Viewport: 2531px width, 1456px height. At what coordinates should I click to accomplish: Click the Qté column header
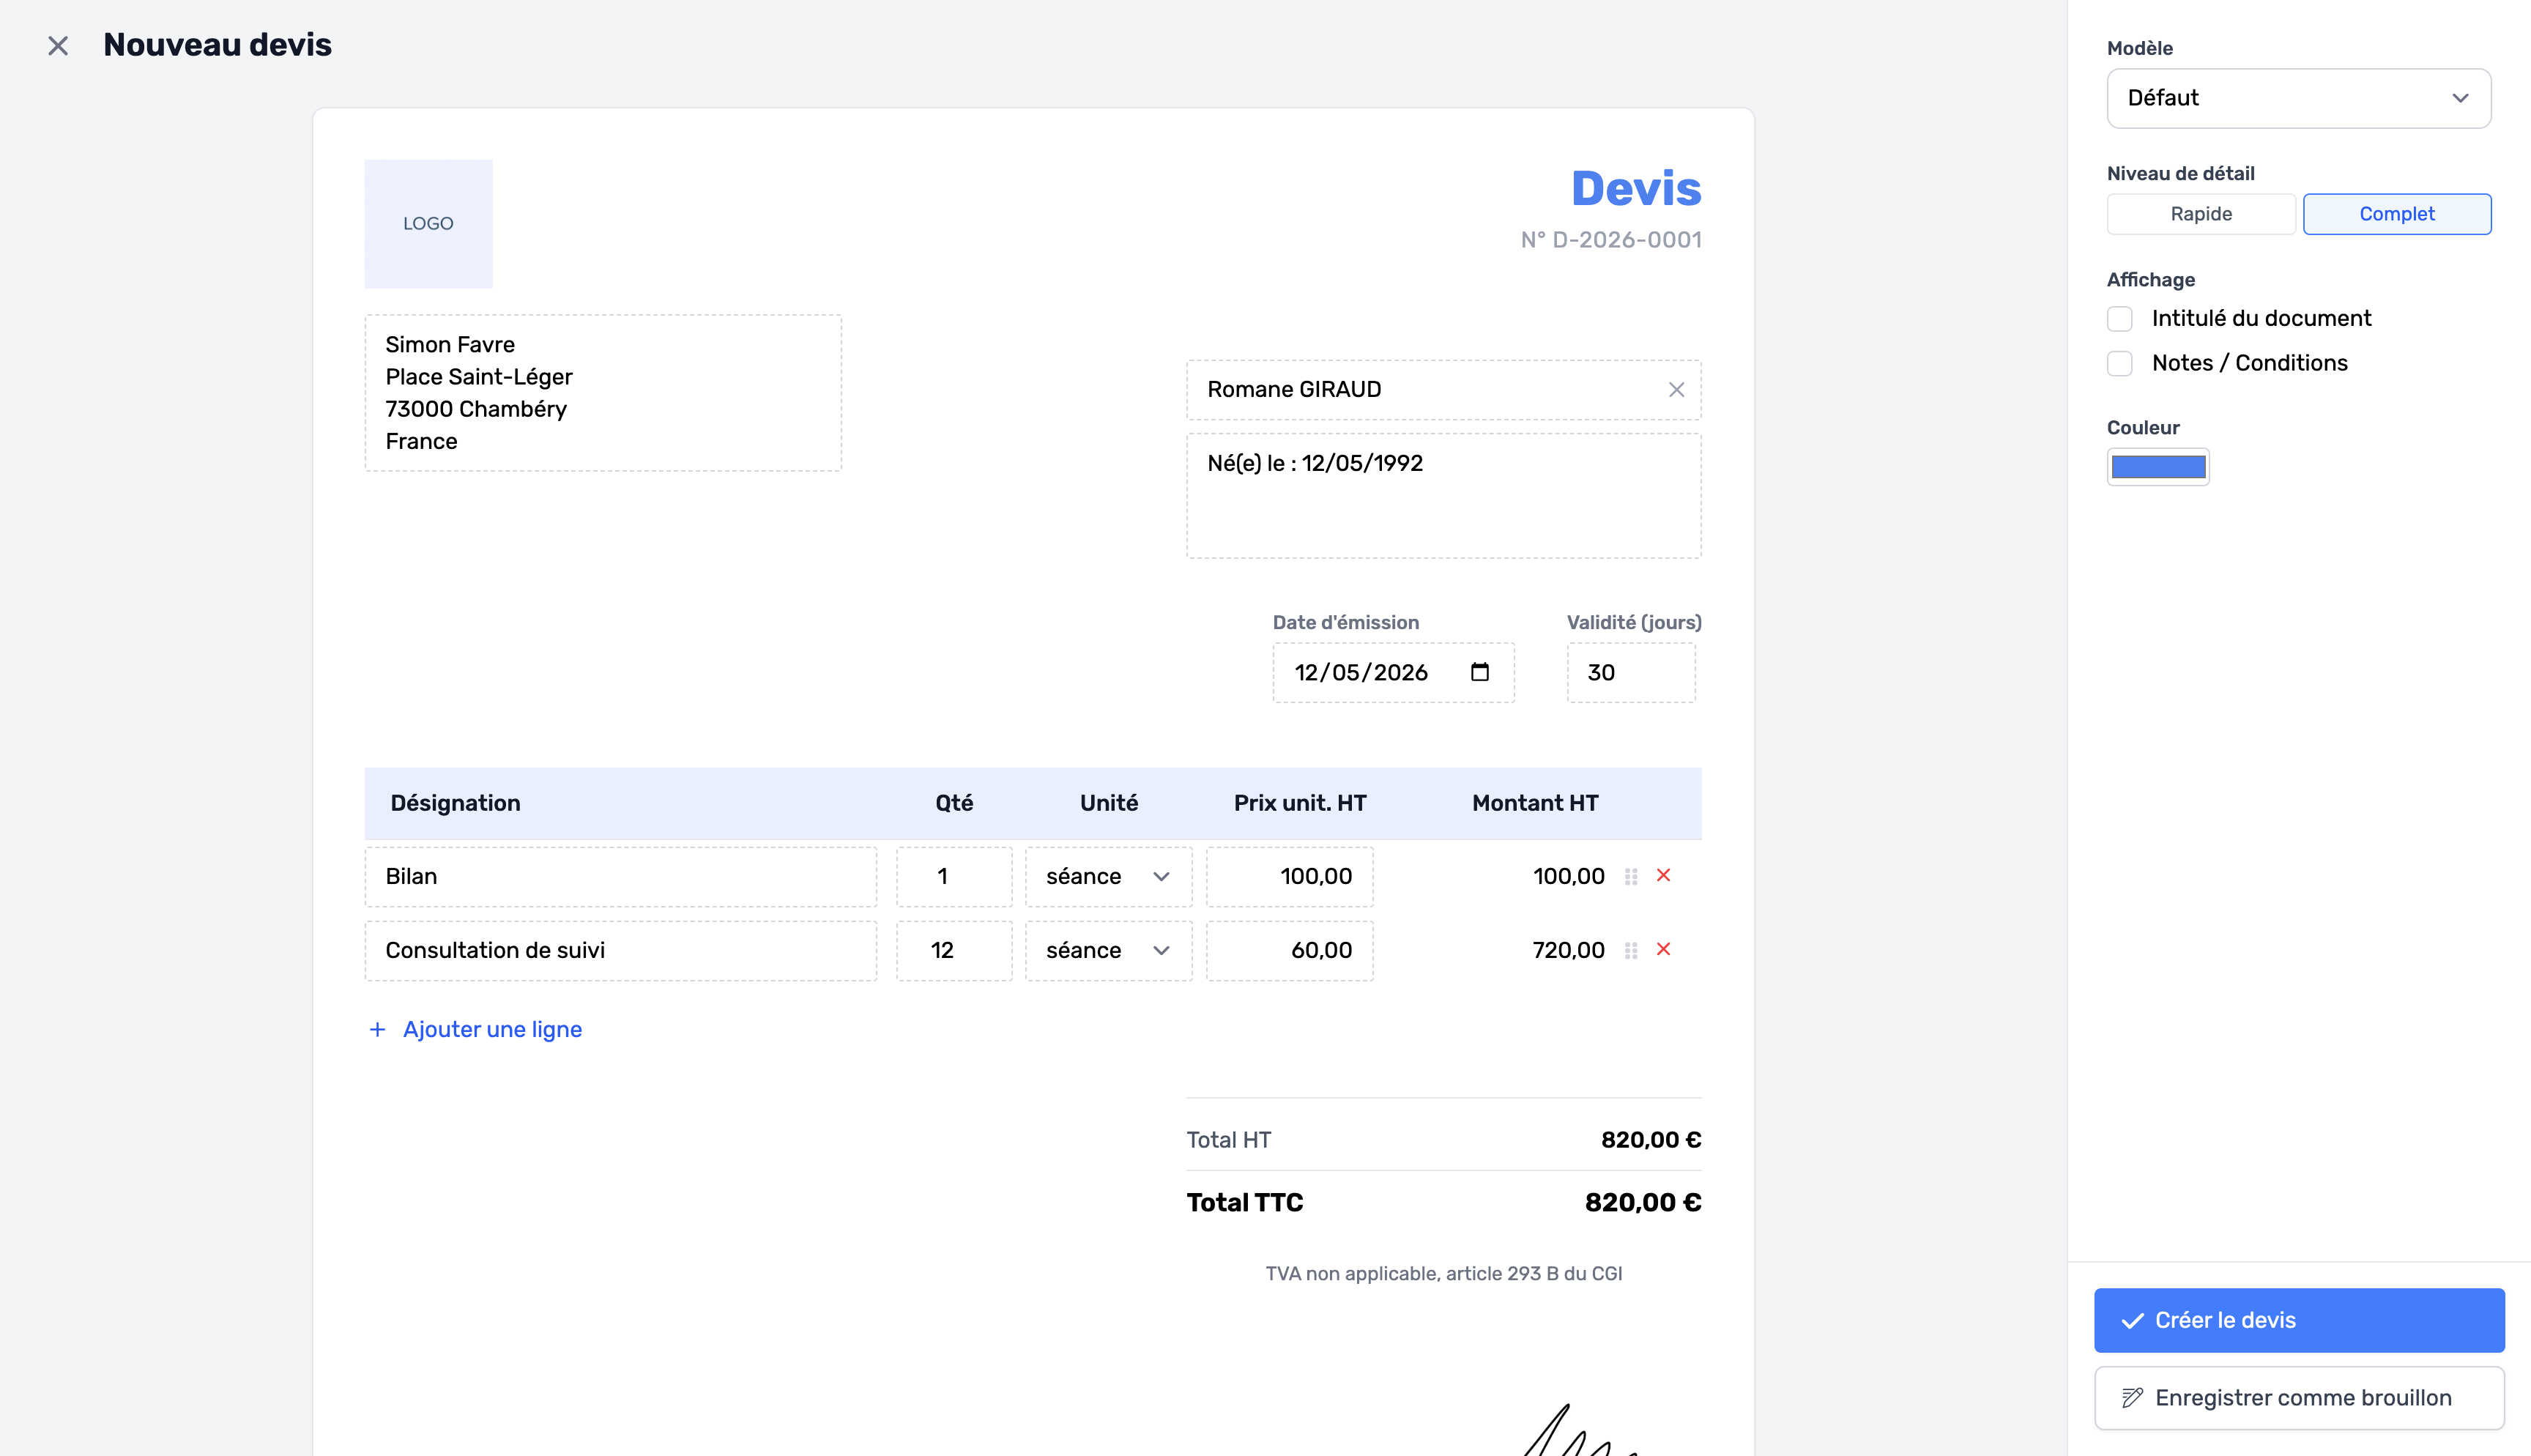(x=954, y=803)
